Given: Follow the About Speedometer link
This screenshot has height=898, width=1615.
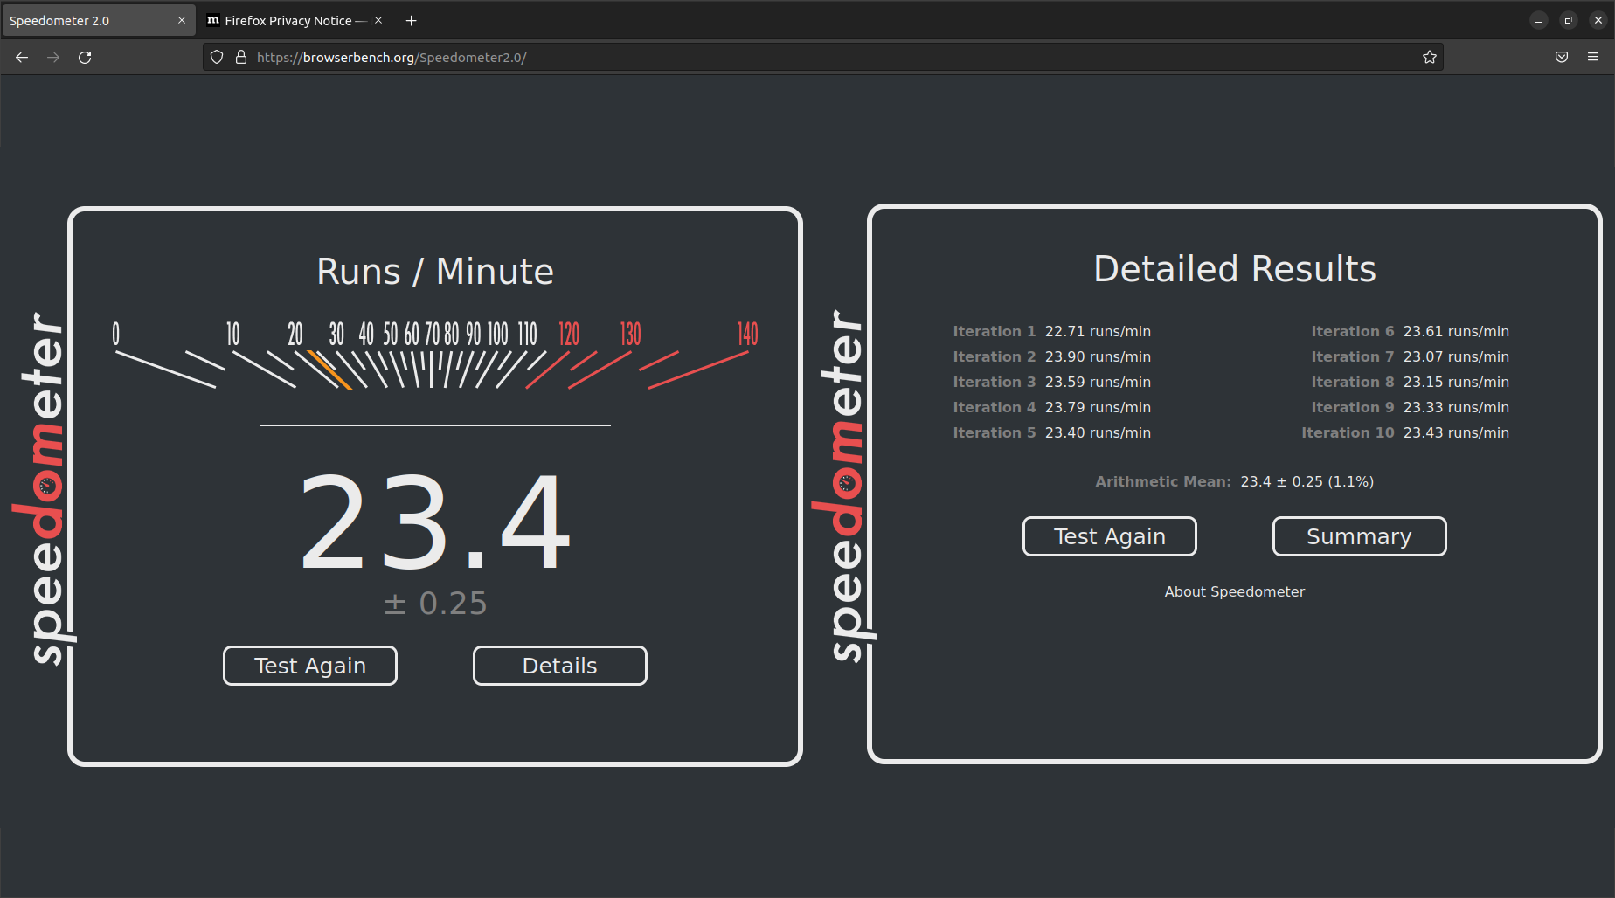Looking at the screenshot, I should click(x=1234, y=591).
